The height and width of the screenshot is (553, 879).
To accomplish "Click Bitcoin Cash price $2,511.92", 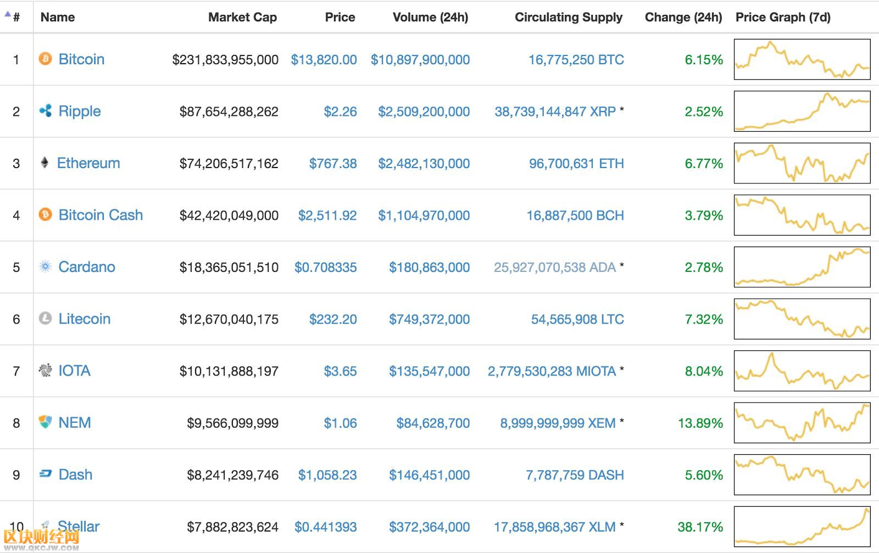I will pos(327,215).
